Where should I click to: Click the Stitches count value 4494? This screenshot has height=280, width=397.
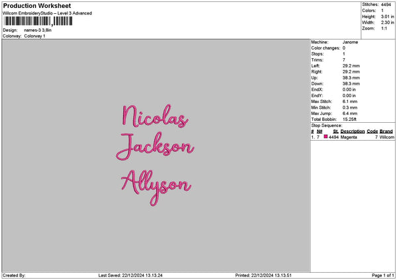click(x=386, y=5)
